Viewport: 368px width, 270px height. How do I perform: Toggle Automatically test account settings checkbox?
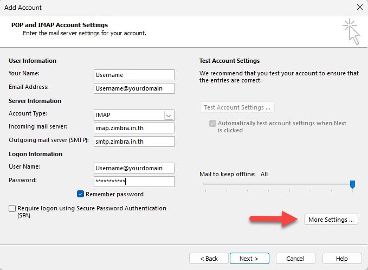(212, 124)
